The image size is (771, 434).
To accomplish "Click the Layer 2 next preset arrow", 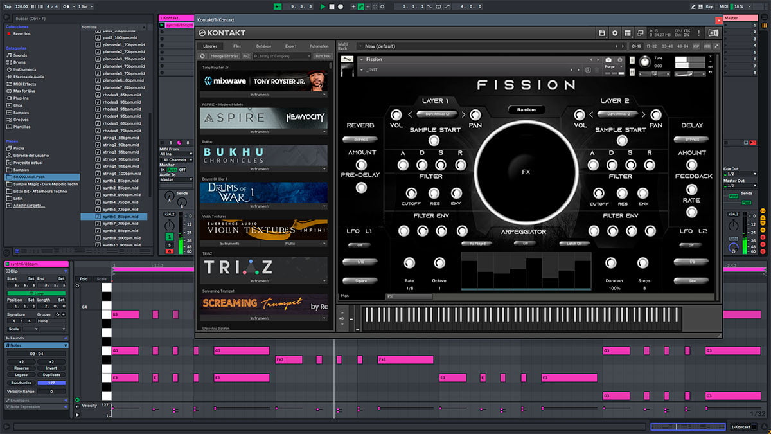I will point(643,114).
